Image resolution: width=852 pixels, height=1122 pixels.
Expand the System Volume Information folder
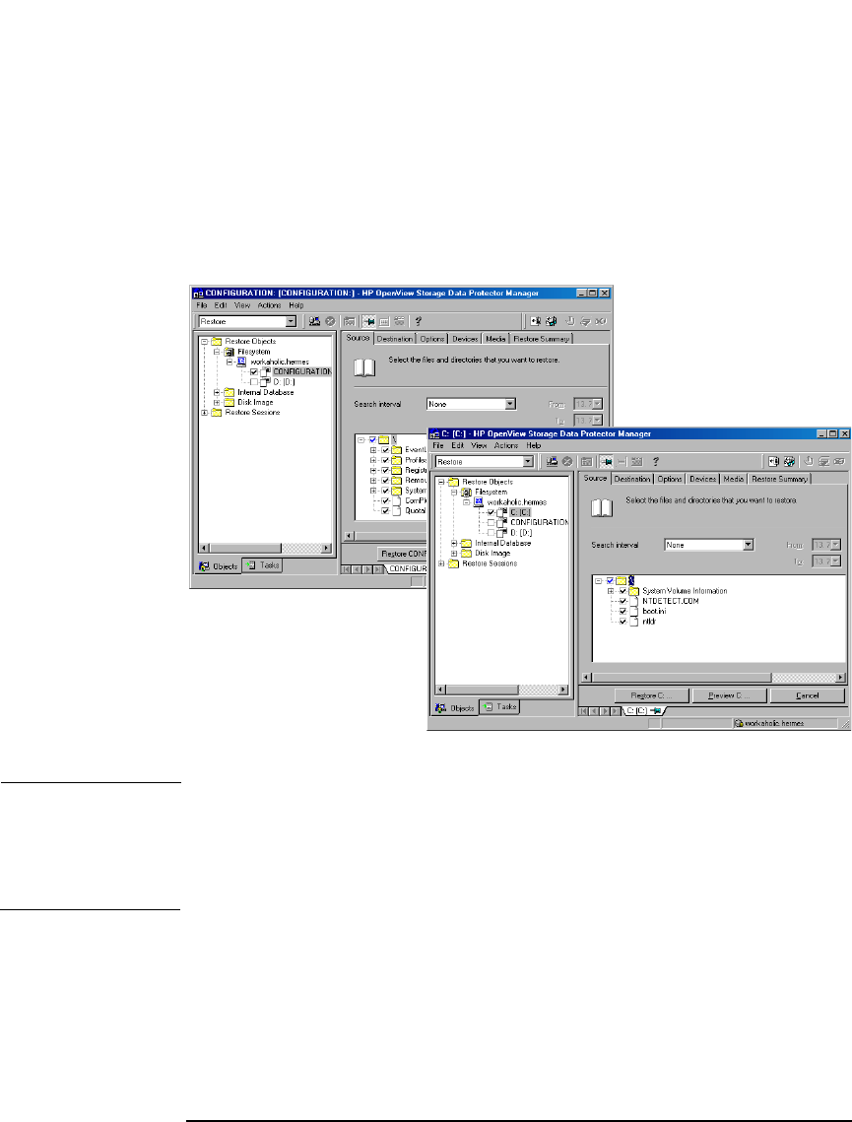point(611,591)
